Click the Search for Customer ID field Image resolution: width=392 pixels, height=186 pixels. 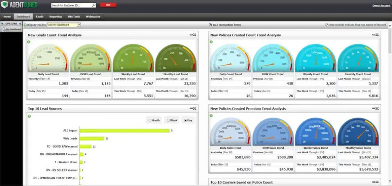pos(72,6)
